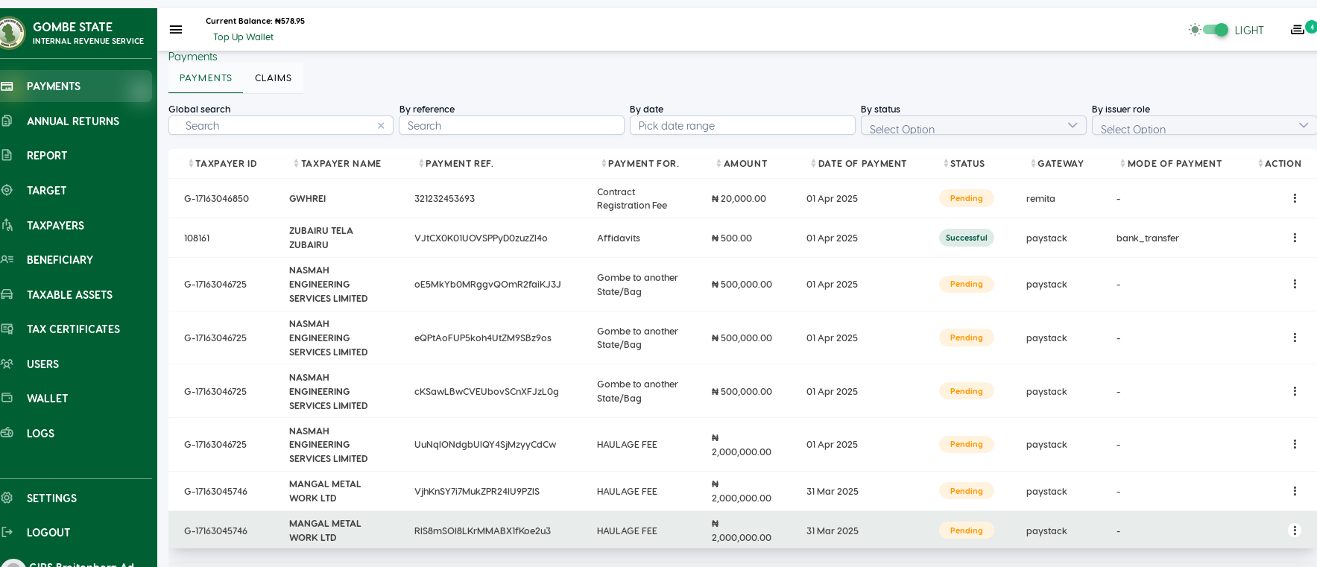Select the Payments tab
This screenshot has width=1317, height=567.
click(x=206, y=78)
